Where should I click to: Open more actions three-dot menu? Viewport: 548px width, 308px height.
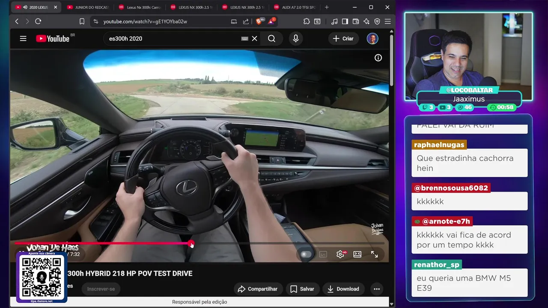(x=377, y=289)
